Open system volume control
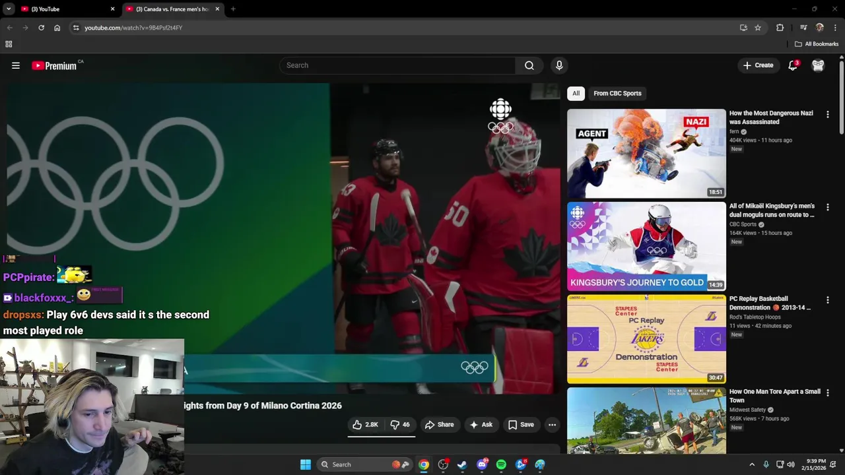 pyautogui.click(x=791, y=464)
